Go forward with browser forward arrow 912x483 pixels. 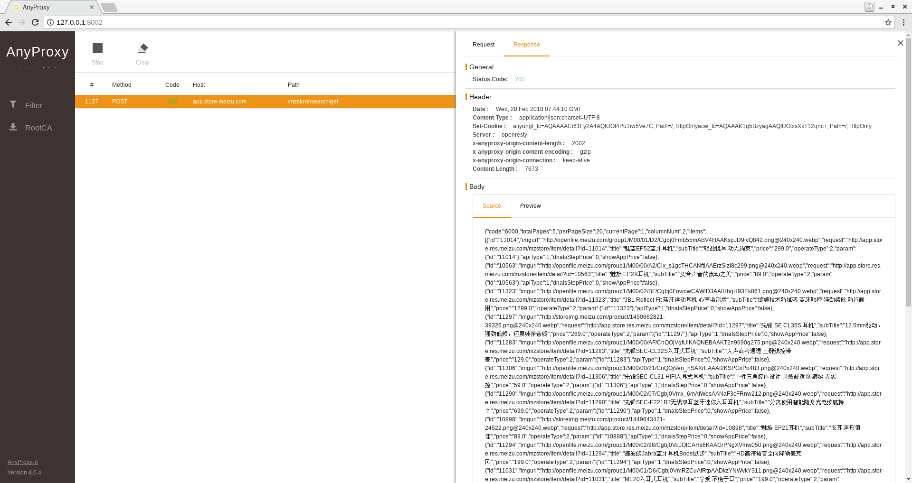tap(22, 22)
